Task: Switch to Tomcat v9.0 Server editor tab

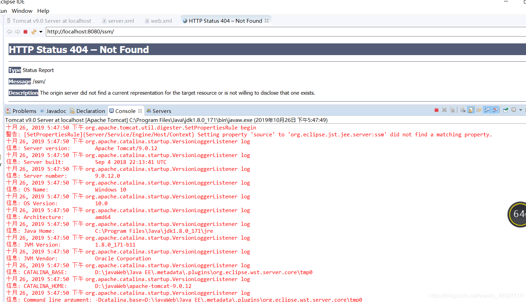Action: pos(49,21)
